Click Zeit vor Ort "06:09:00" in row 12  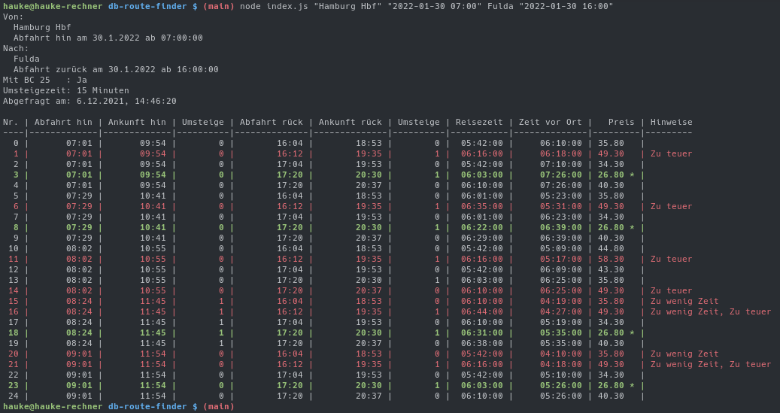560,270
